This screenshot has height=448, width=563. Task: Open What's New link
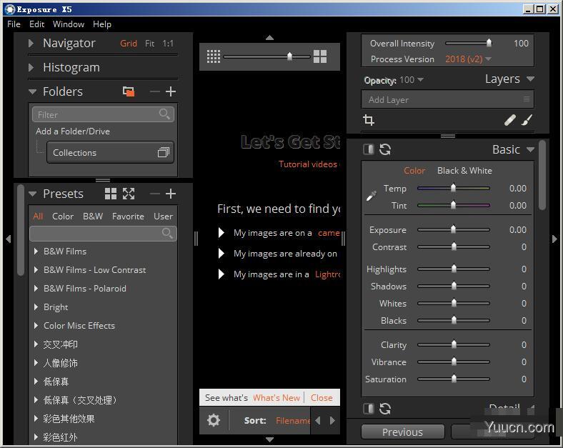click(276, 398)
